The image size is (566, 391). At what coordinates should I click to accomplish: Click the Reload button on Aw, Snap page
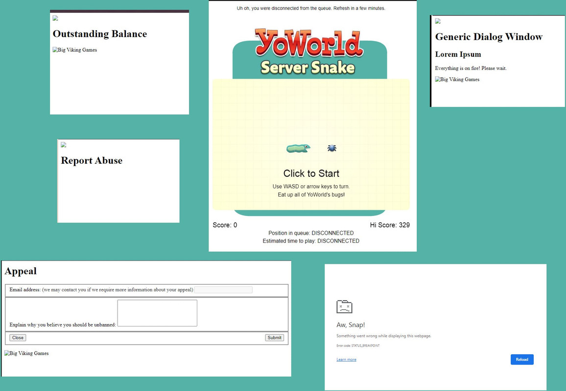522,359
